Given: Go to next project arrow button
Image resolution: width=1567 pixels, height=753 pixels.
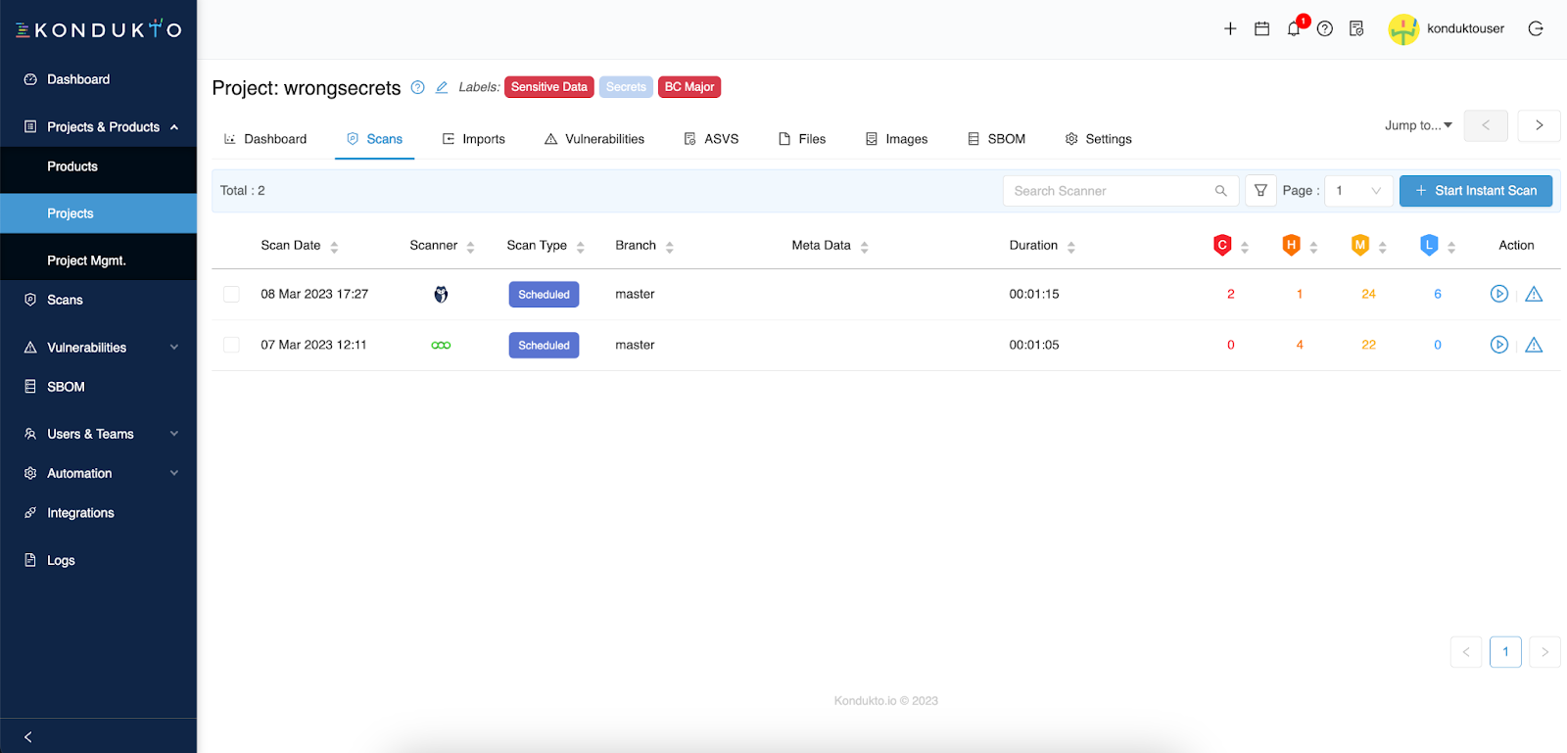Looking at the screenshot, I should pos(1539,125).
